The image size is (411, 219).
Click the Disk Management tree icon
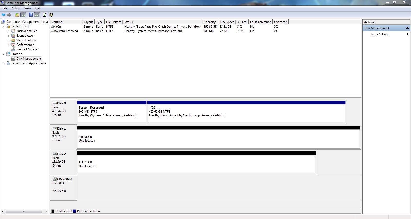pos(13,59)
